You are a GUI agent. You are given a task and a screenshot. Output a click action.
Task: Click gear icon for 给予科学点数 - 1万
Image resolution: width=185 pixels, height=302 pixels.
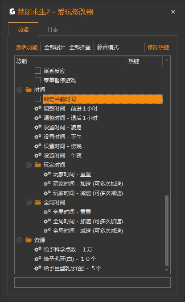[38, 249]
